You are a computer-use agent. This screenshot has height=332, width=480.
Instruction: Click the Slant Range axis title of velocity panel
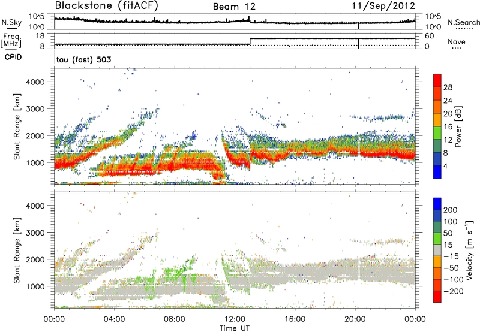point(17,250)
